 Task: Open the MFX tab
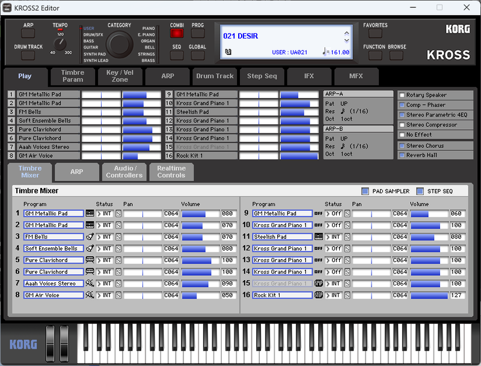coord(356,76)
